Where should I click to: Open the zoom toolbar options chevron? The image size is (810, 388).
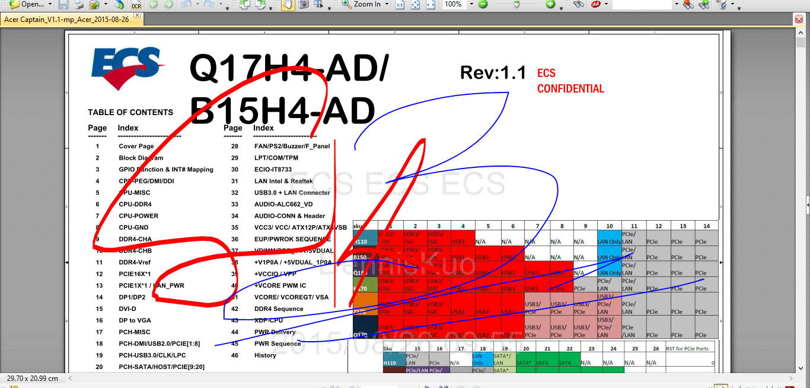click(561, 8)
